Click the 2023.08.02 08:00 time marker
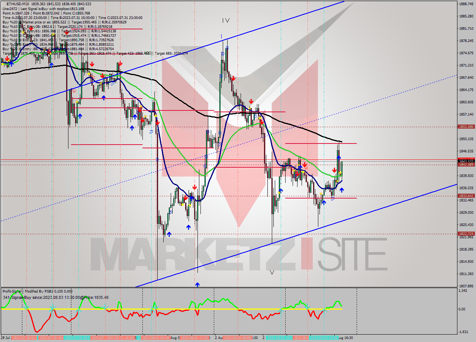The height and width of the screenshot is (342, 476). pos(238,338)
